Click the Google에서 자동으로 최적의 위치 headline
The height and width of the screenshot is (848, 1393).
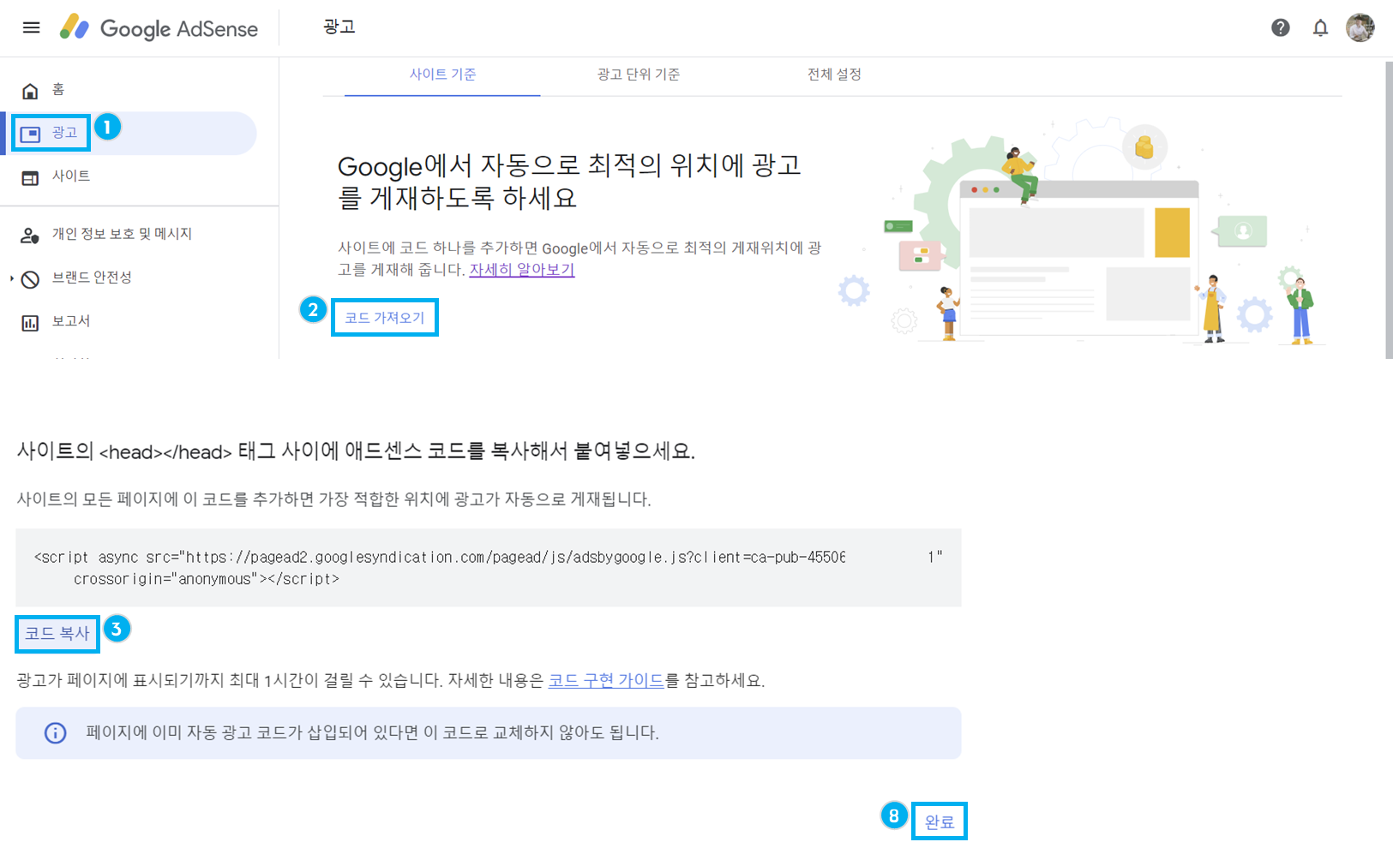(569, 182)
